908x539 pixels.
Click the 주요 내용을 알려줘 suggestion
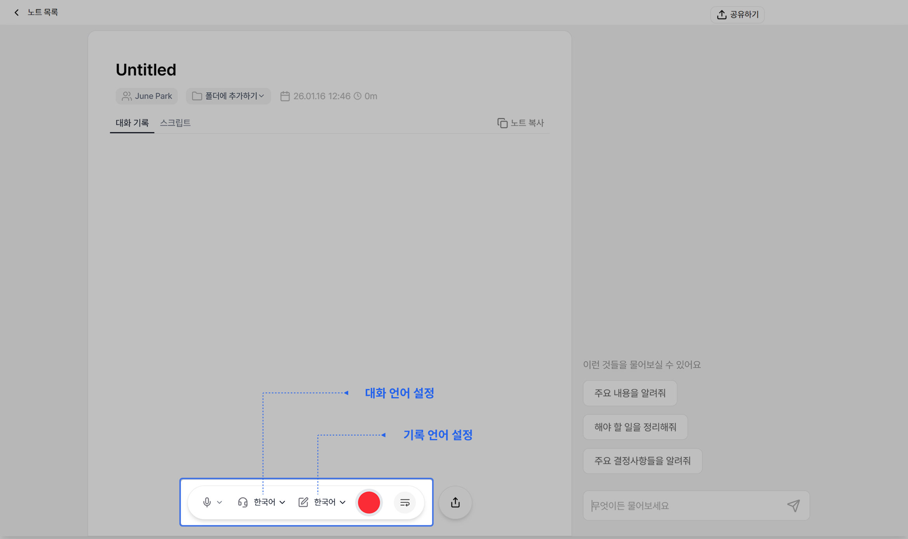630,393
